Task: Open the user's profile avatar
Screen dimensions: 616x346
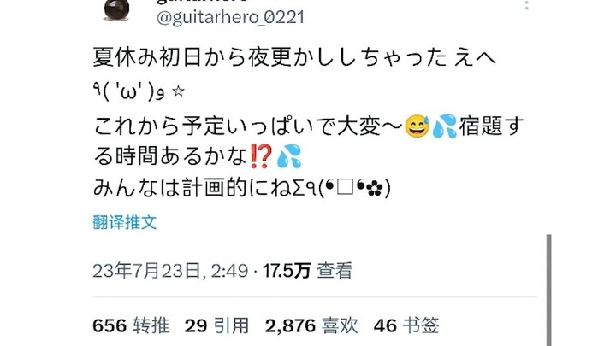Action: pyautogui.click(x=116, y=9)
